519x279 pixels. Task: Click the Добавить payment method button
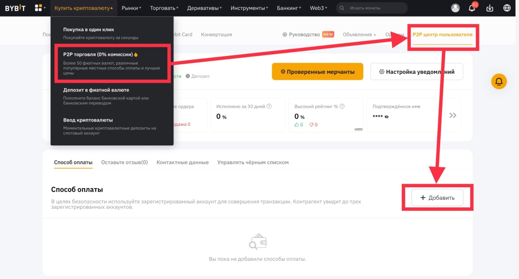point(437,198)
